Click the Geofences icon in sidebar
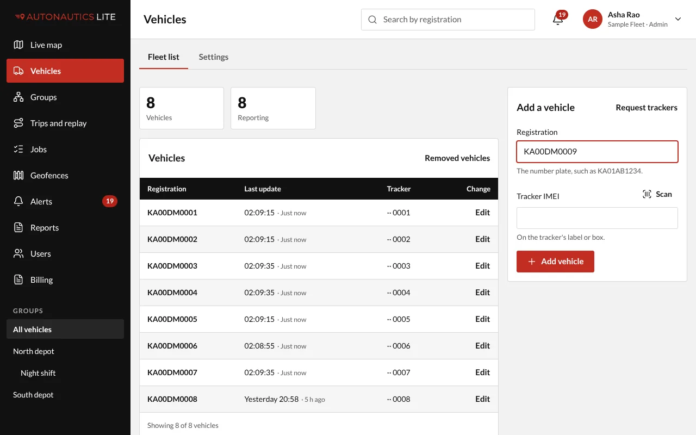This screenshot has width=696, height=435. 18,175
